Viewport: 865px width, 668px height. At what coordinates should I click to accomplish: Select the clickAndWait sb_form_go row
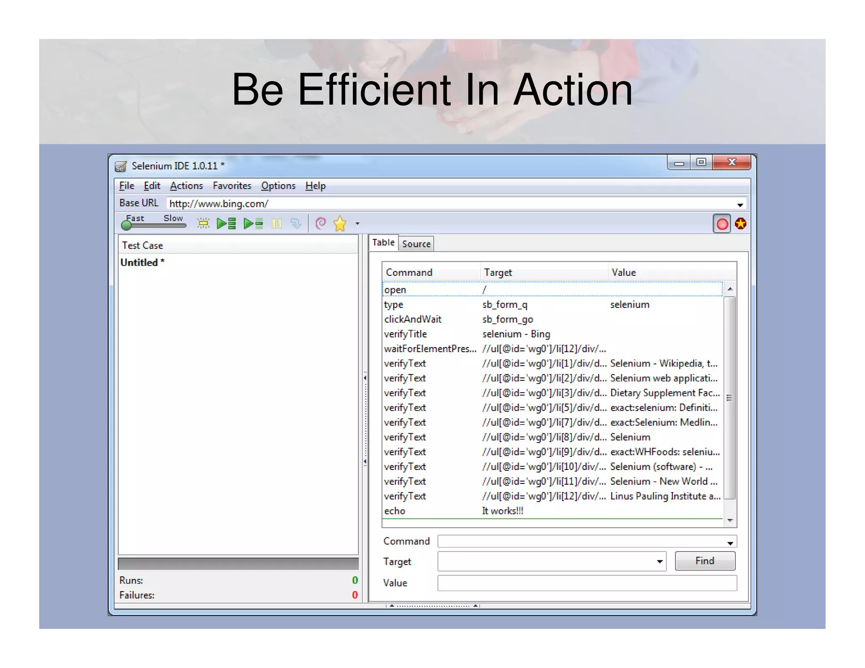click(552, 319)
